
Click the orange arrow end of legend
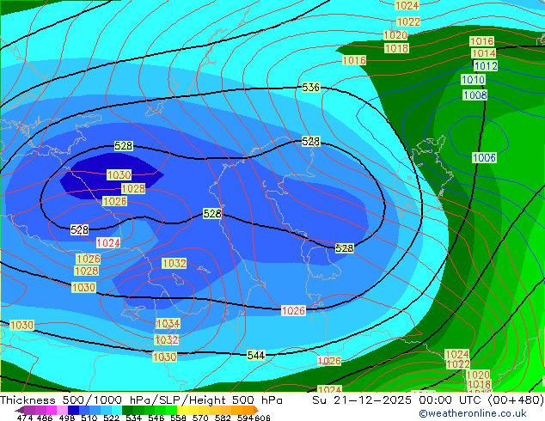point(256,410)
